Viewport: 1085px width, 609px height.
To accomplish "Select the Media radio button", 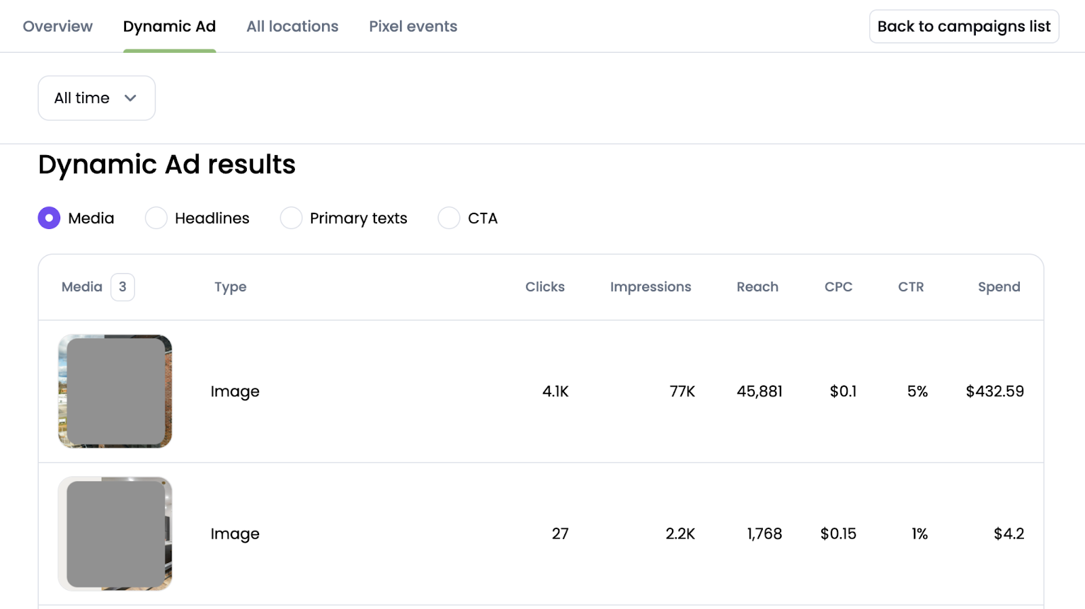I will pos(49,218).
